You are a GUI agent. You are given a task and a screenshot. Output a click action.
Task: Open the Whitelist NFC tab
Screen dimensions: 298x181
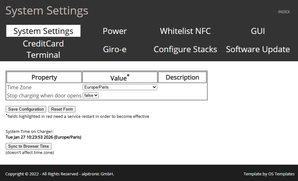click(x=185, y=31)
